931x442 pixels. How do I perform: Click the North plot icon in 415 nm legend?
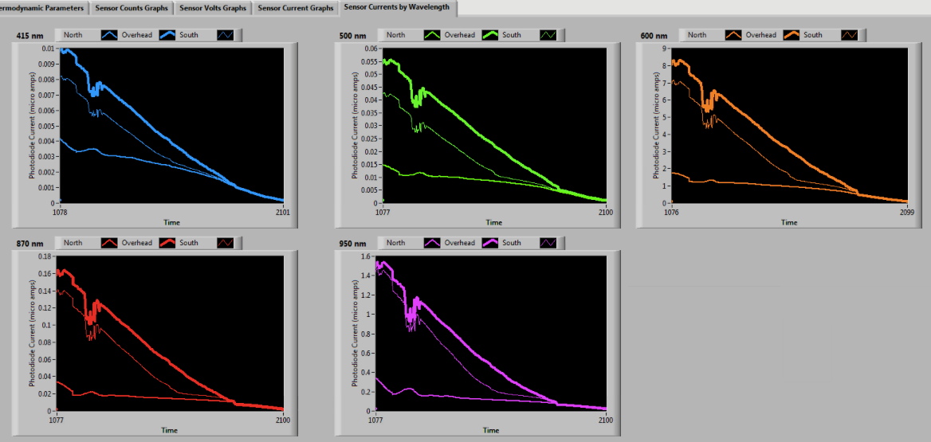pyautogui.click(x=110, y=35)
